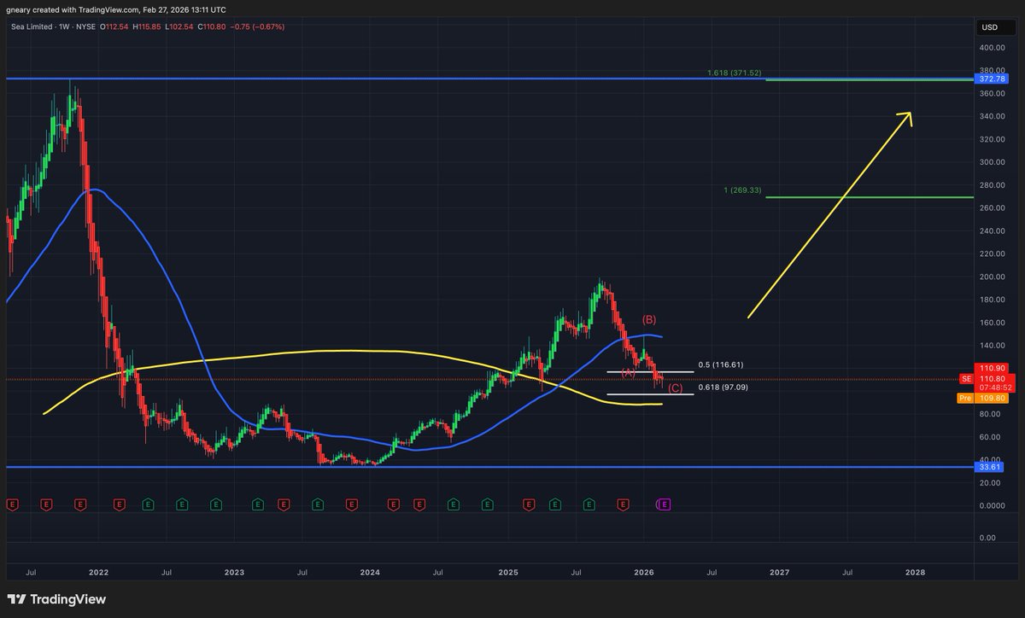Click the partly hidden earnings marker at chart's left edge
The height and width of the screenshot is (618, 1025).
coord(12,504)
